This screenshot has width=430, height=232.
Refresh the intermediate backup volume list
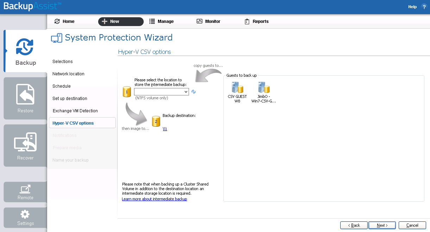(194, 92)
